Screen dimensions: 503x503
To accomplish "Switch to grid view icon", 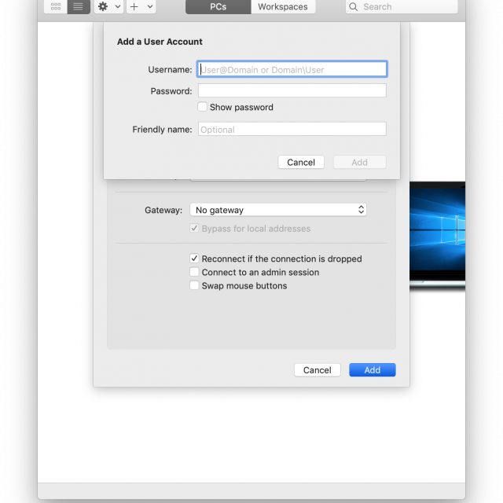I will pyautogui.click(x=55, y=6).
